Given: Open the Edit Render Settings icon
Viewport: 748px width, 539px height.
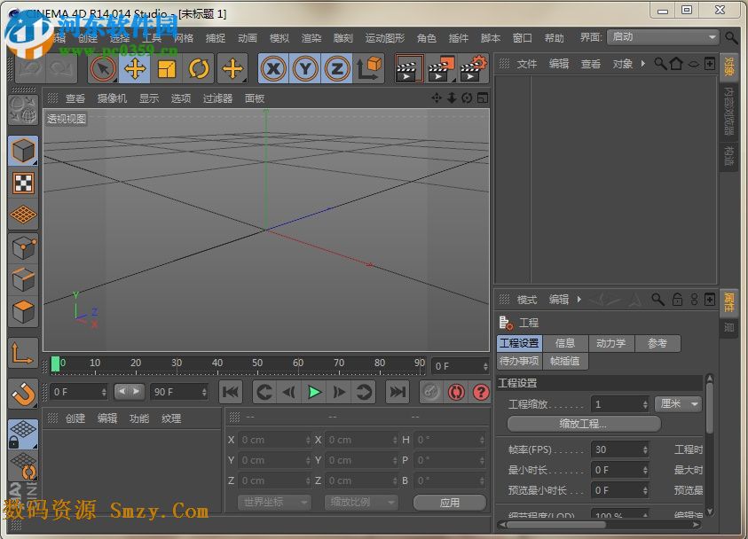Looking at the screenshot, I should [474, 69].
